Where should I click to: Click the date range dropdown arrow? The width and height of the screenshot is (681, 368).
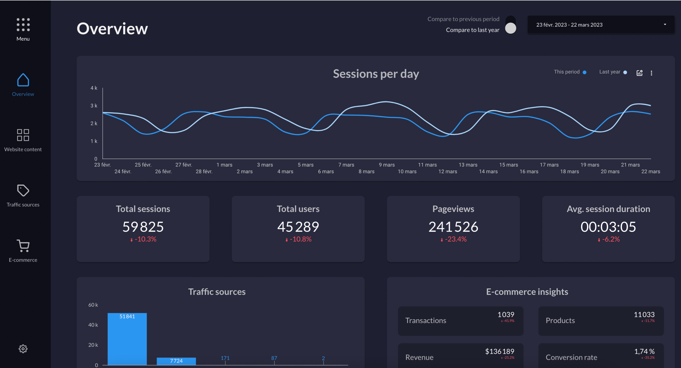tap(665, 24)
